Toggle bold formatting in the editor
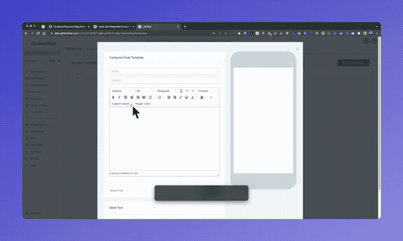 [x=113, y=97]
